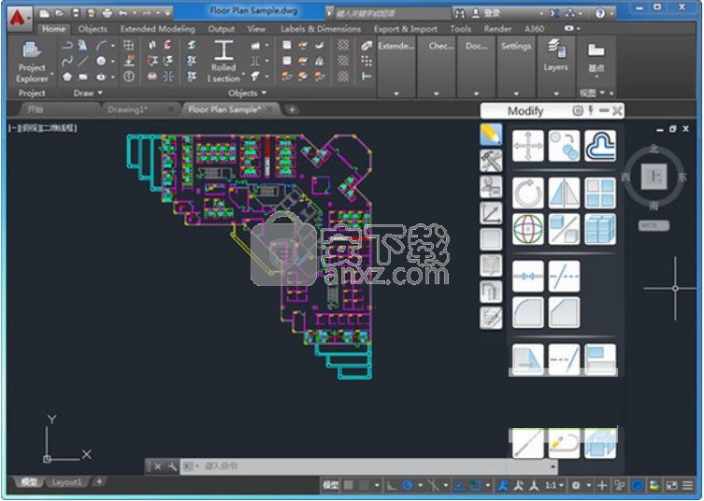Click the Chamfer corner tool
The height and width of the screenshot is (501, 704).
(564, 312)
